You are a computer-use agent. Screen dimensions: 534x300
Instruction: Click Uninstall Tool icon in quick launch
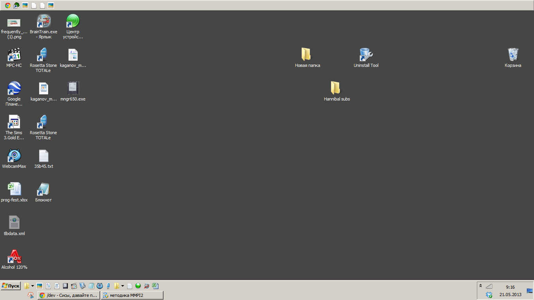pos(83,286)
